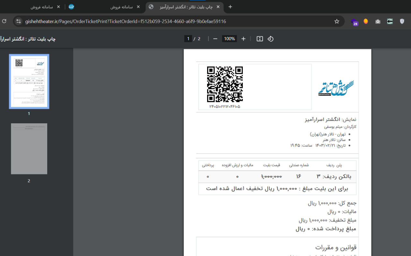Open the shield extension icon
Viewport: 411px width, 256px height.
pos(402,21)
